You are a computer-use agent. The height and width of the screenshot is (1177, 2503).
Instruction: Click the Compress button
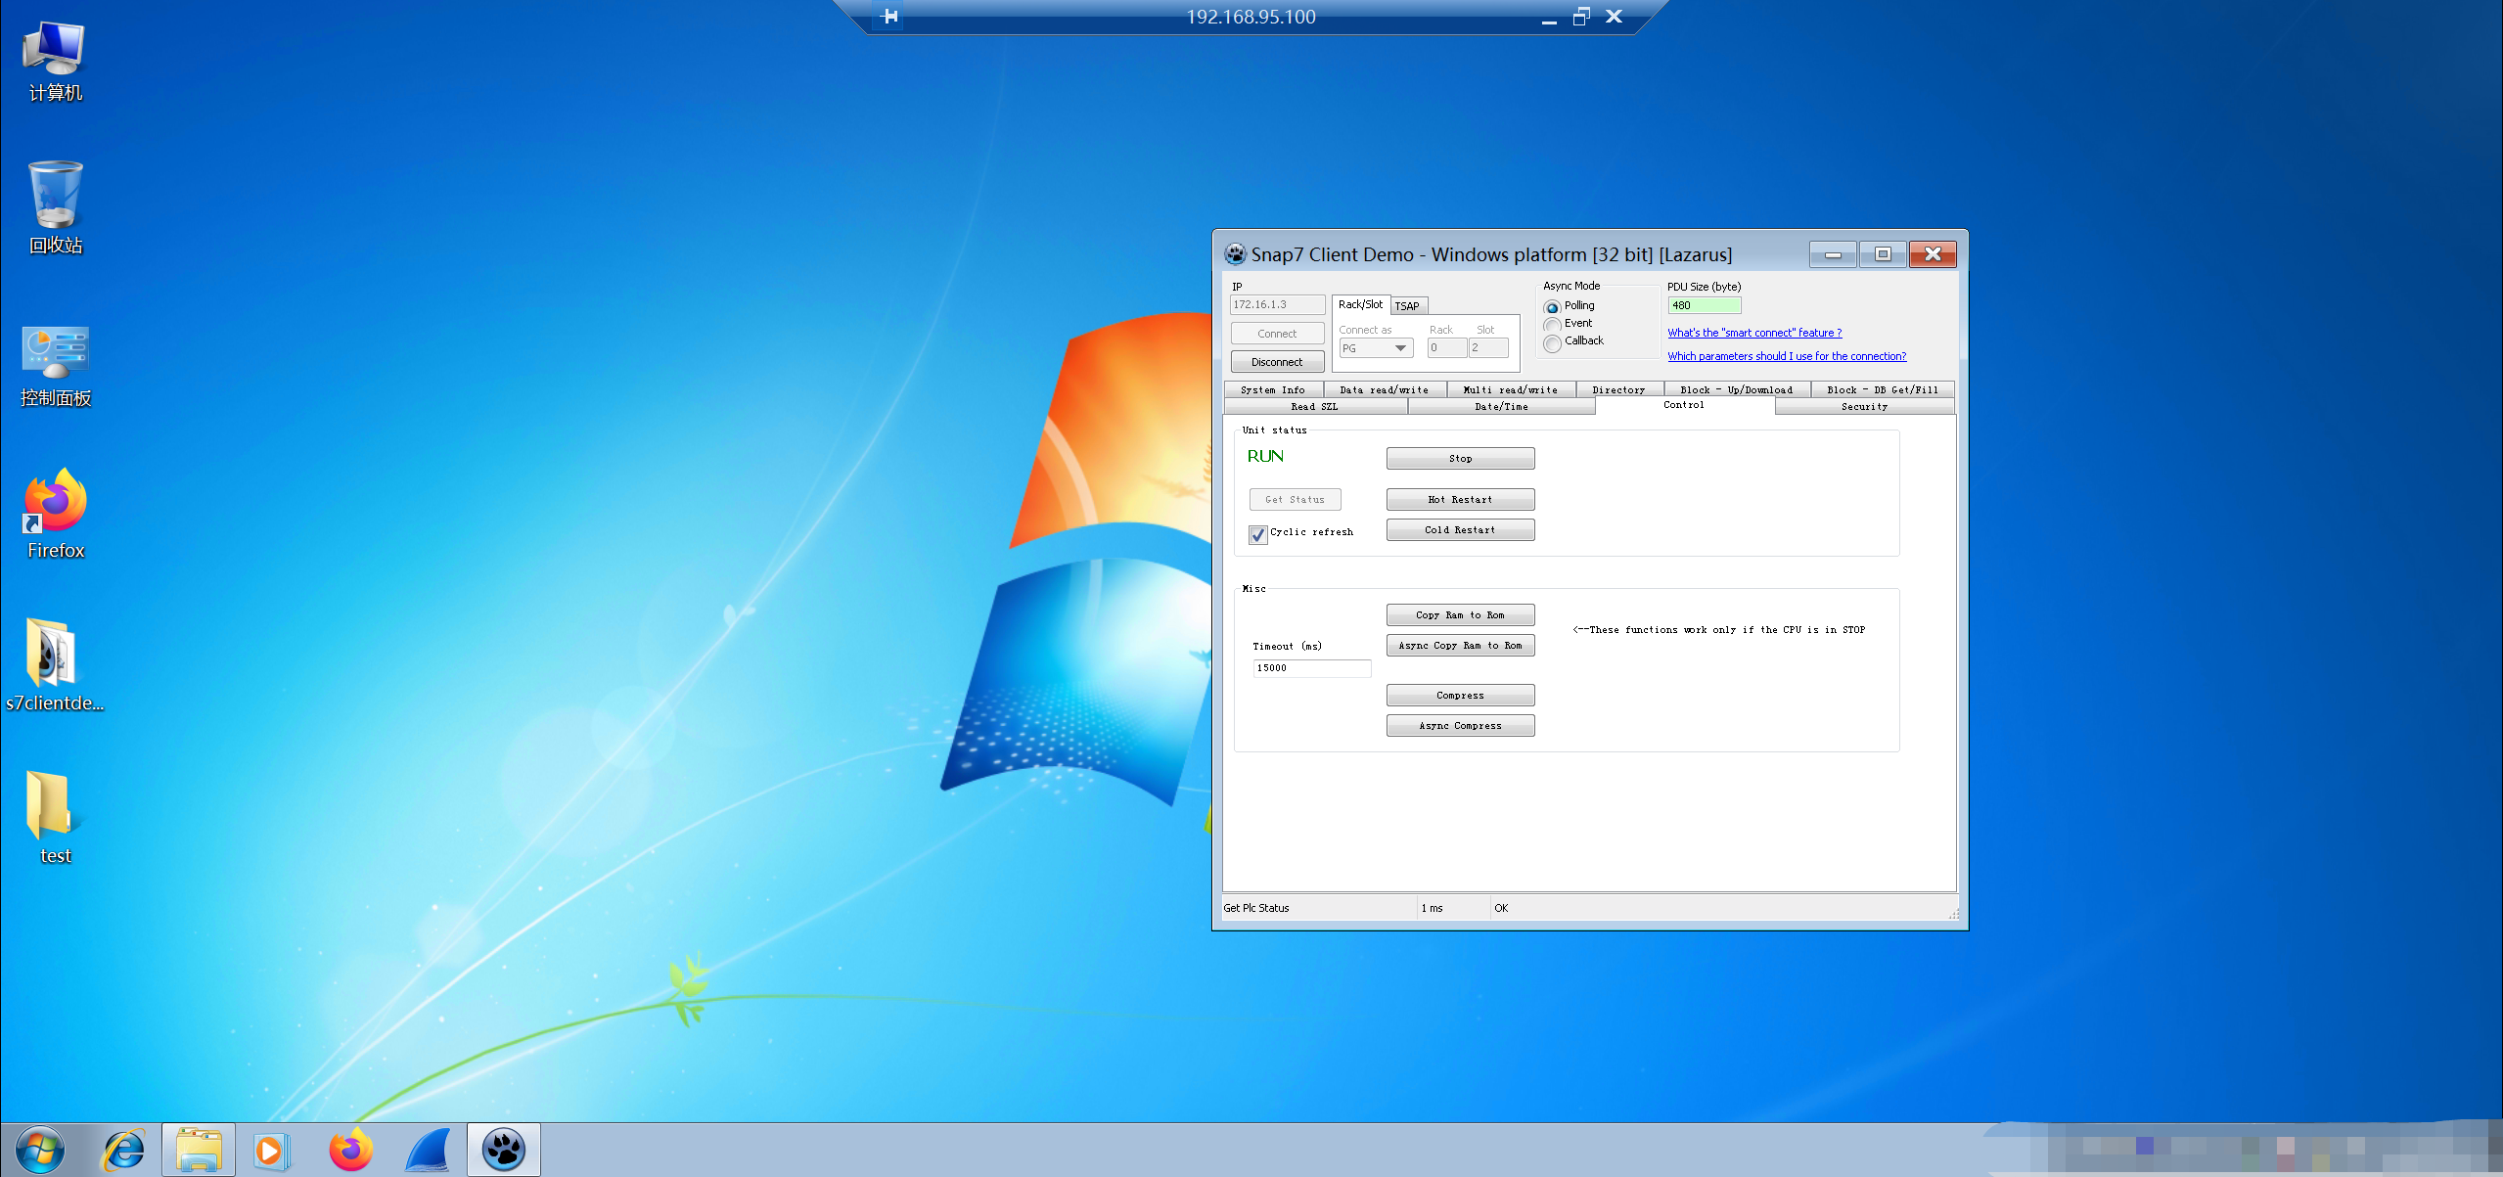coord(1460,695)
